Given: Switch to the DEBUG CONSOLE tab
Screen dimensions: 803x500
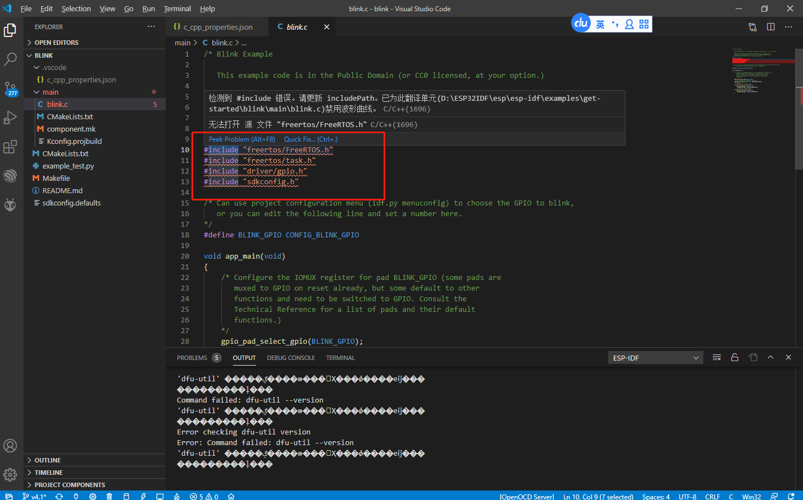Looking at the screenshot, I should coord(291,358).
